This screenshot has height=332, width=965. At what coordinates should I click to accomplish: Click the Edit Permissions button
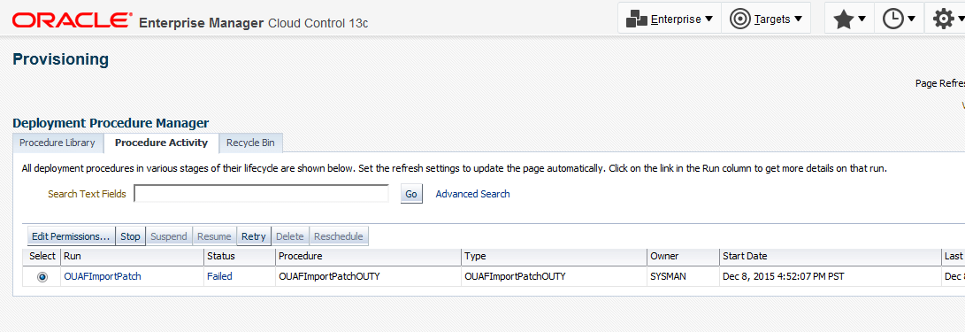tap(72, 236)
